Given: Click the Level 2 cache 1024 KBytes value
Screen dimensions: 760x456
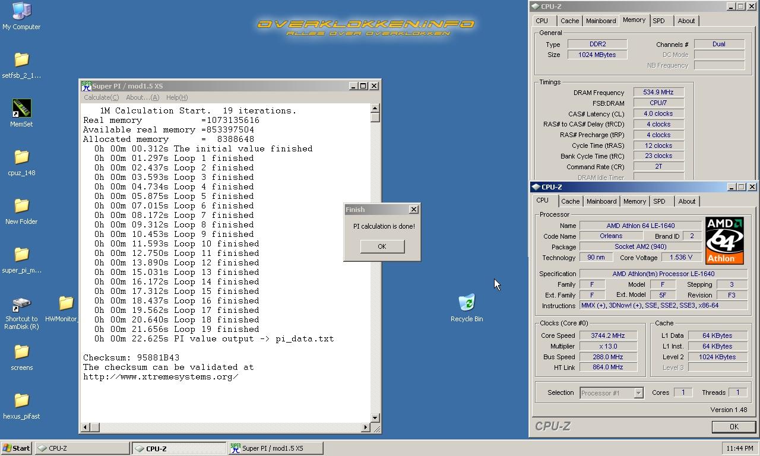Looking at the screenshot, I should coord(717,357).
